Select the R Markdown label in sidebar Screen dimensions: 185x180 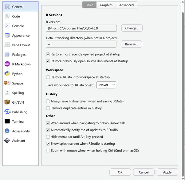point(21,64)
